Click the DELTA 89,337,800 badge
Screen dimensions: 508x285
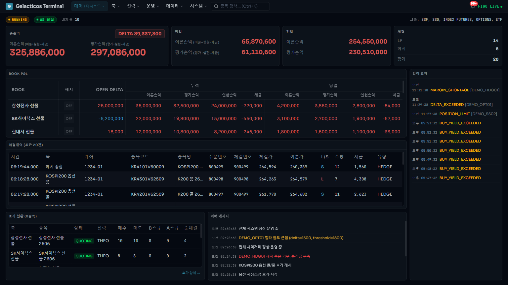140,34
